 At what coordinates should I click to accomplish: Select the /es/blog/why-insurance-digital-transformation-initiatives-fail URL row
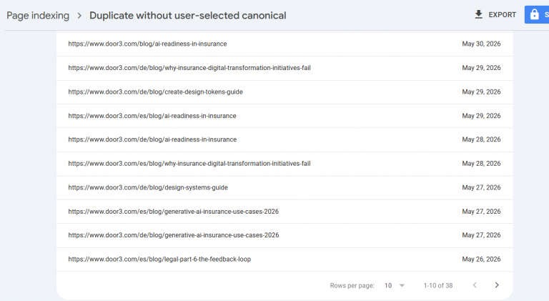[285, 164]
